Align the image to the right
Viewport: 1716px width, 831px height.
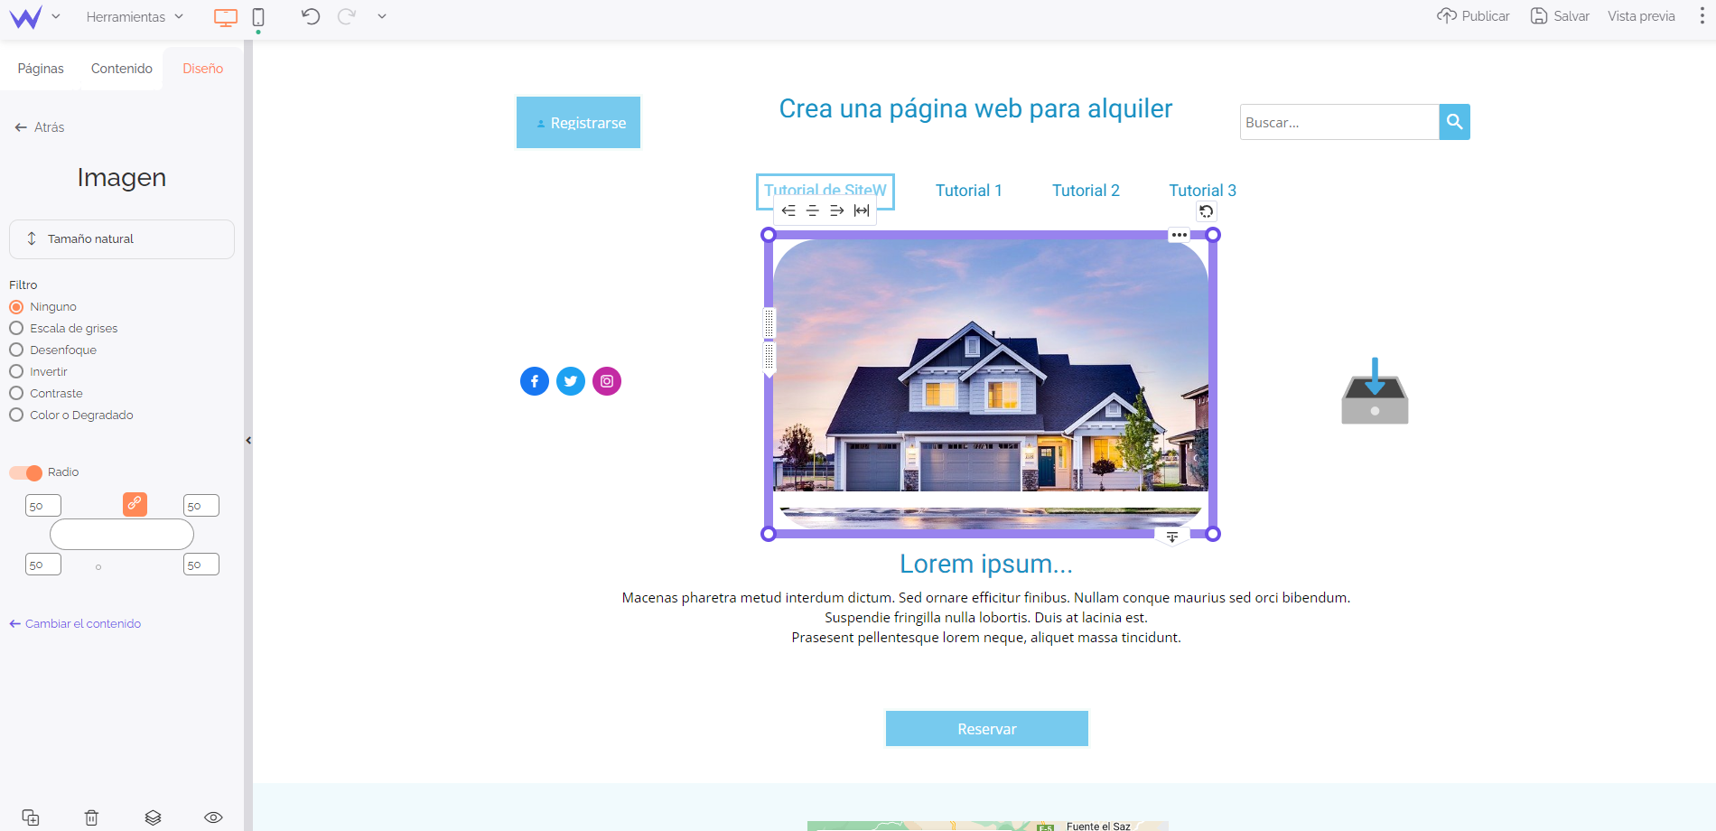[x=837, y=210]
